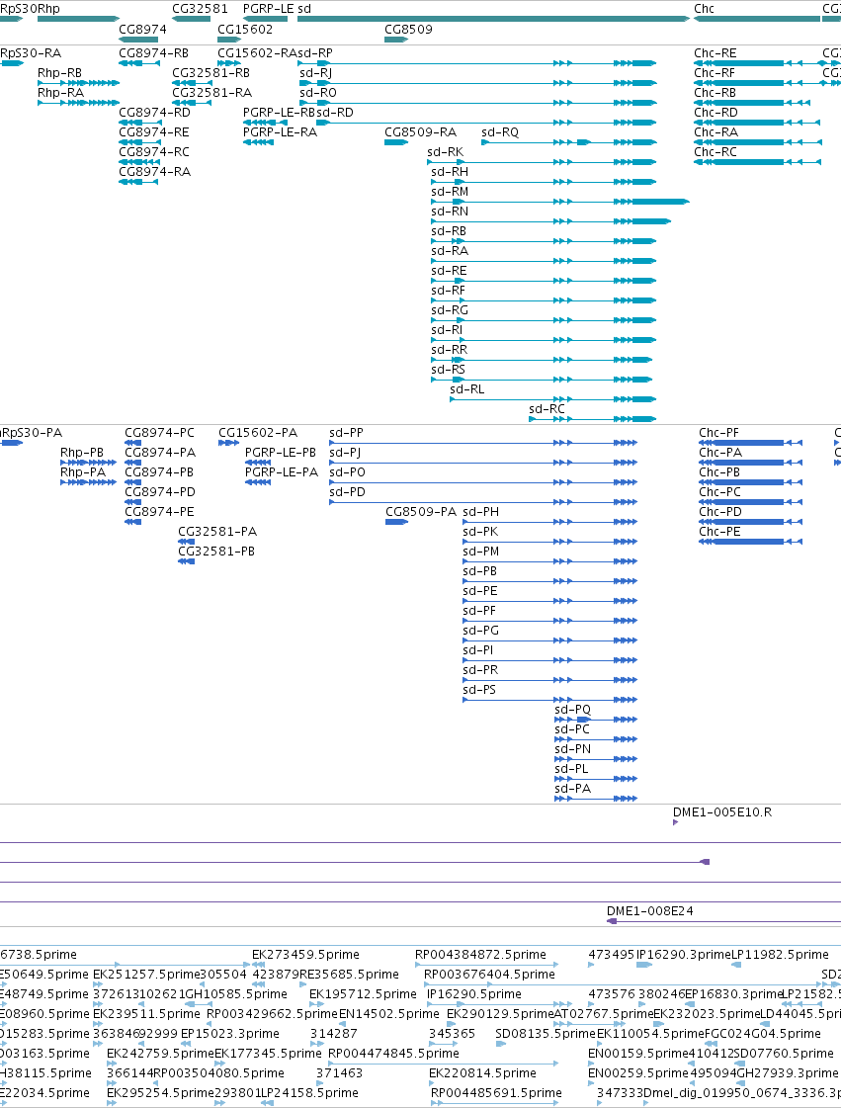Select EST label IP16290.5prime
The image size is (841, 1108).
(474, 994)
